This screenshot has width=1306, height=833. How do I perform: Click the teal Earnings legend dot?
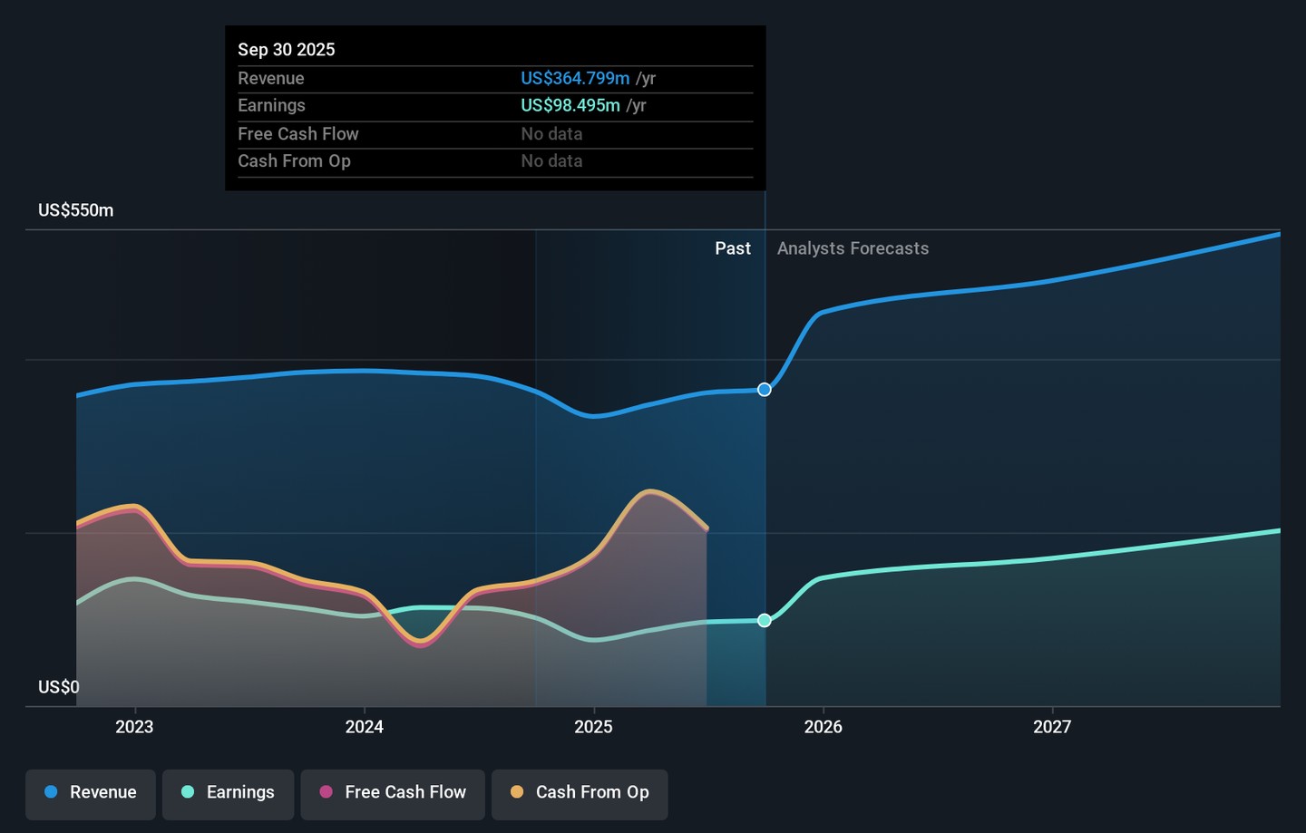click(188, 792)
